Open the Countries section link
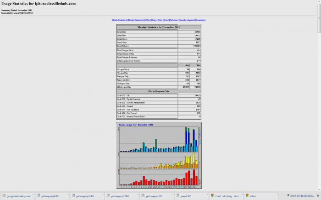Screen dimensions: 321x200 point(200,20)
